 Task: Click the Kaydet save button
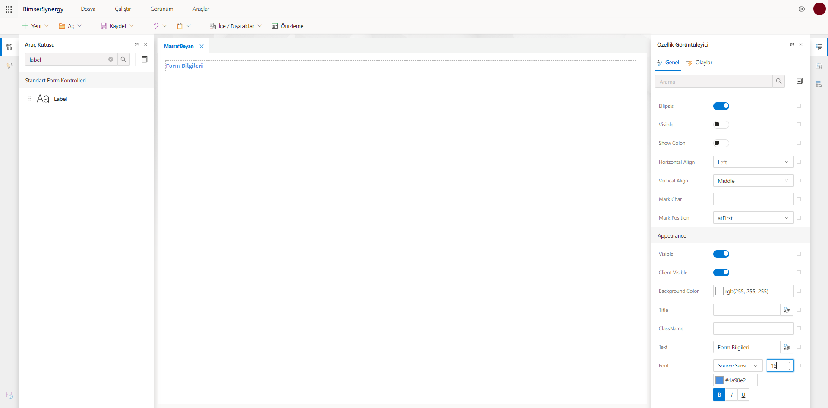click(113, 26)
